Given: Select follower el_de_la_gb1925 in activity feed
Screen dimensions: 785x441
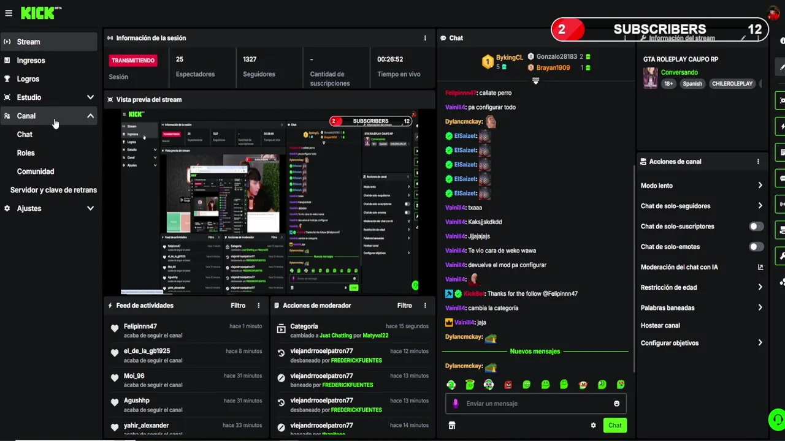Looking at the screenshot, I should [147, 351].
